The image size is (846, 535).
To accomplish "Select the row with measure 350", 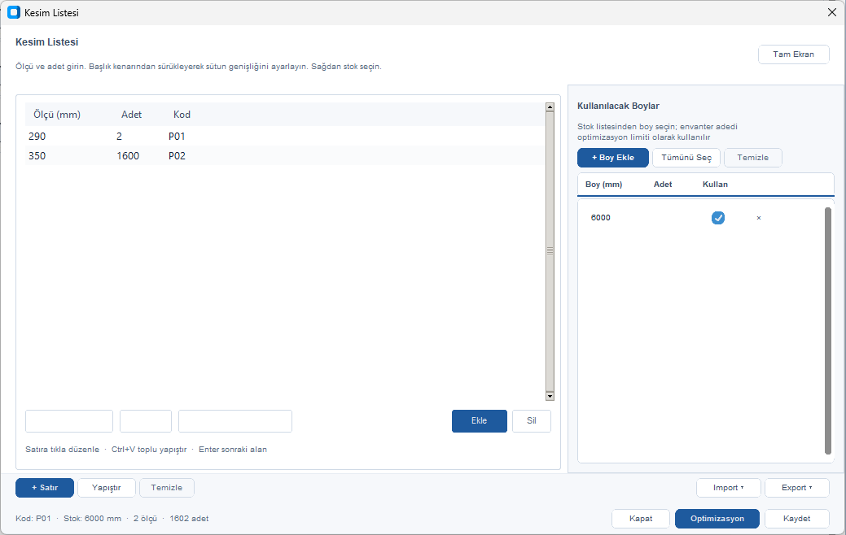I will point(285,156).
